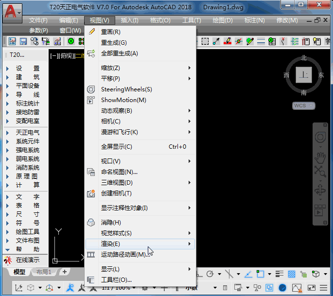Click ShowMotion icon in navigation bar
The width and height of the screenshot is (333, 296).
[x=320, y=210]
